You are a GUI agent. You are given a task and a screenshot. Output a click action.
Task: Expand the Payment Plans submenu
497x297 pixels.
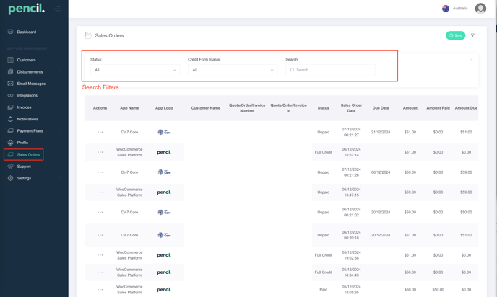click(x=30, y=131)
